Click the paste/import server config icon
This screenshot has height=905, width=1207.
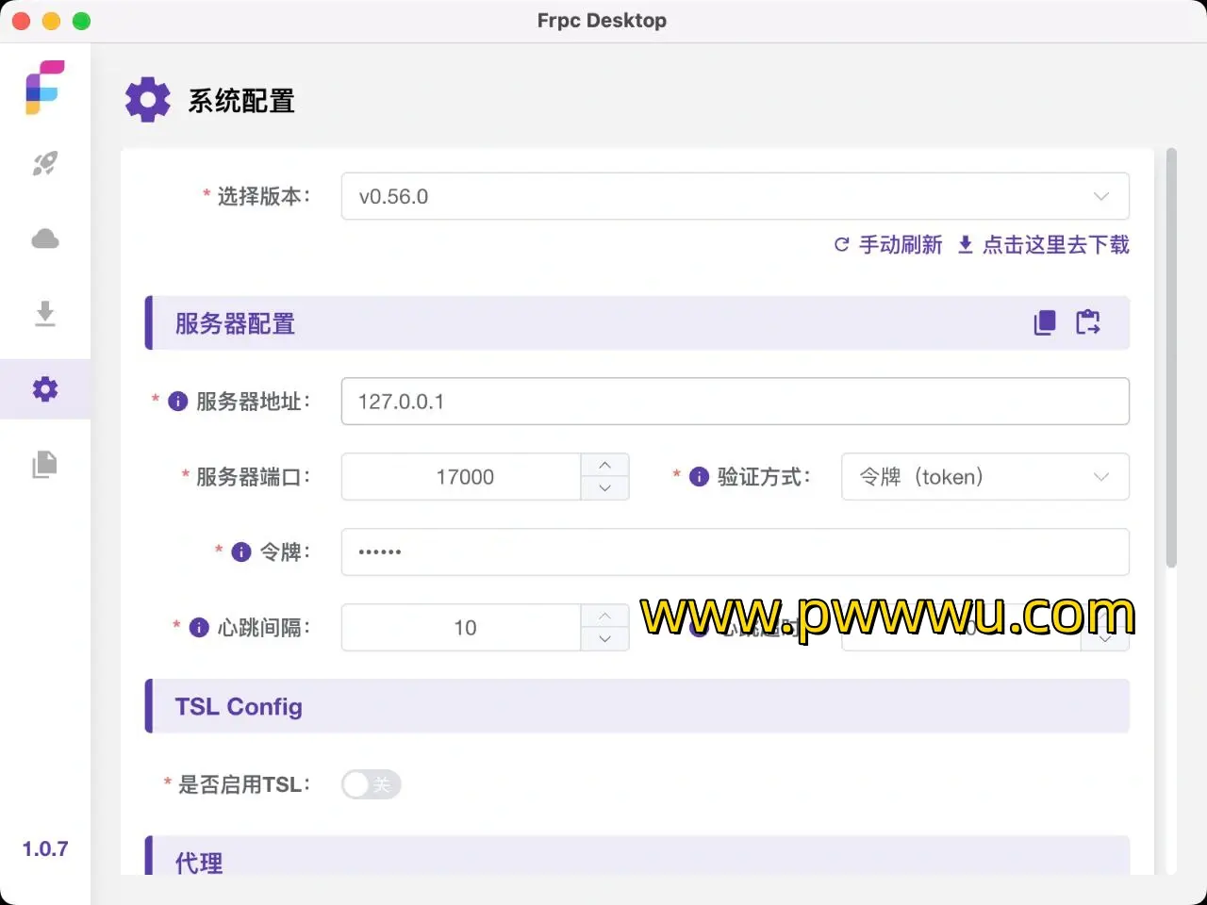click(1088, 322)
